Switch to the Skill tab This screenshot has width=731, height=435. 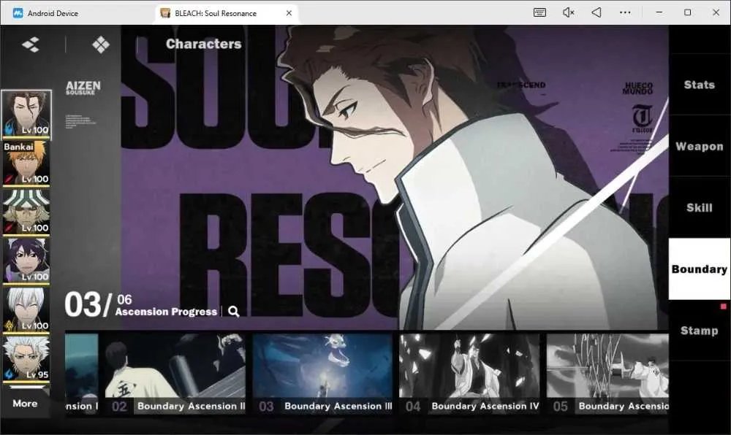(700, 207)
